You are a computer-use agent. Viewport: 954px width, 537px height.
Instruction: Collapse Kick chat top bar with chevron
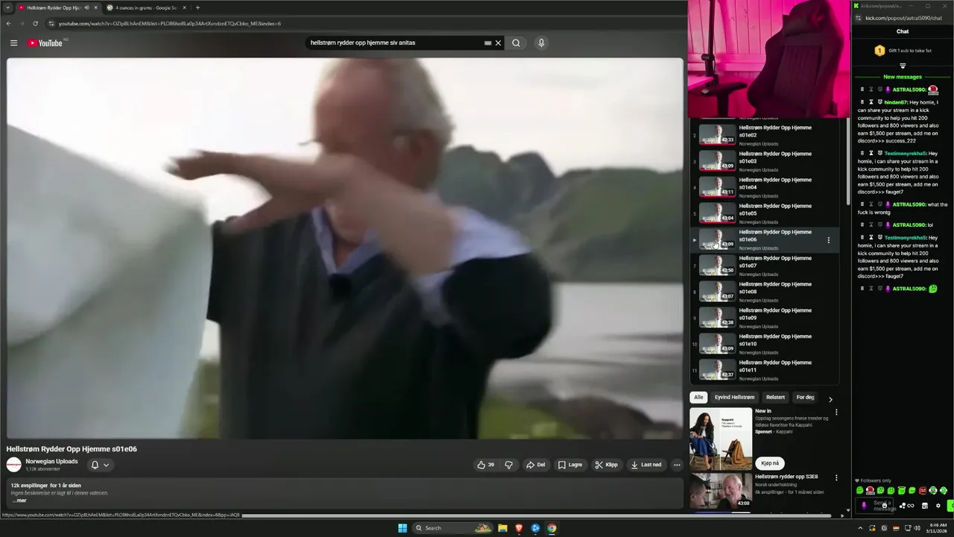tap(903, 66)
